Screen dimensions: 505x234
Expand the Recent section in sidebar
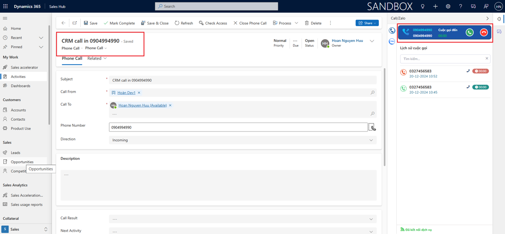41,38
